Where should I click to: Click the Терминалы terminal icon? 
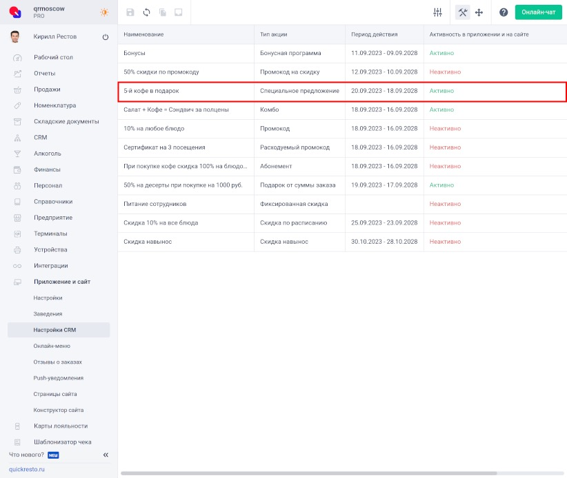pyautogui.click(x=17, y=234)
